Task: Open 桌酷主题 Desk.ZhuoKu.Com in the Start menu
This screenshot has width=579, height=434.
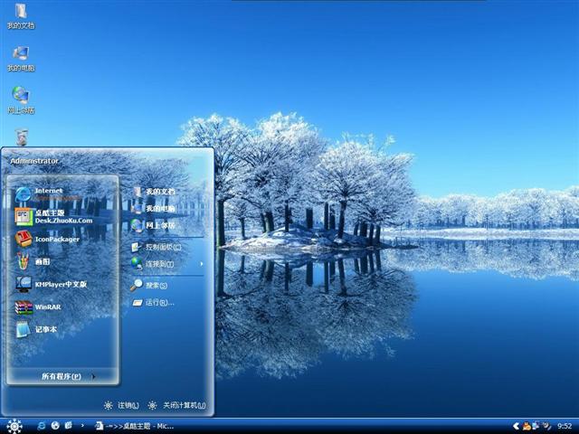Action: 53,217
